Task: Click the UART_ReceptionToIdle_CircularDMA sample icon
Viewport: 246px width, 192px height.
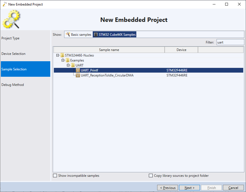Action: tap(78, 75)
